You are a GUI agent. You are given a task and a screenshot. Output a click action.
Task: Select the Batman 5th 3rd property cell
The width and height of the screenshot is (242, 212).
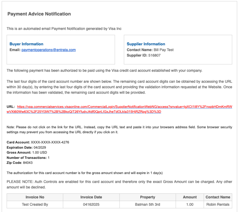(147, 204)
